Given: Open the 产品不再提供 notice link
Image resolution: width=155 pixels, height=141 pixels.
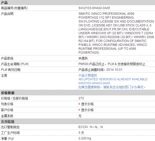Looking at the screenshot, I should tap(88, 75).
